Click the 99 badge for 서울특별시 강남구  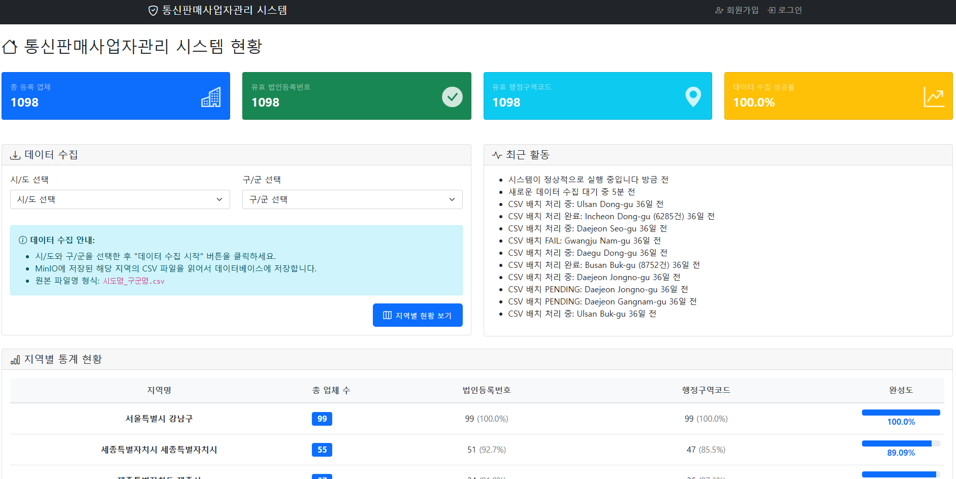click(x=322, y=419)
